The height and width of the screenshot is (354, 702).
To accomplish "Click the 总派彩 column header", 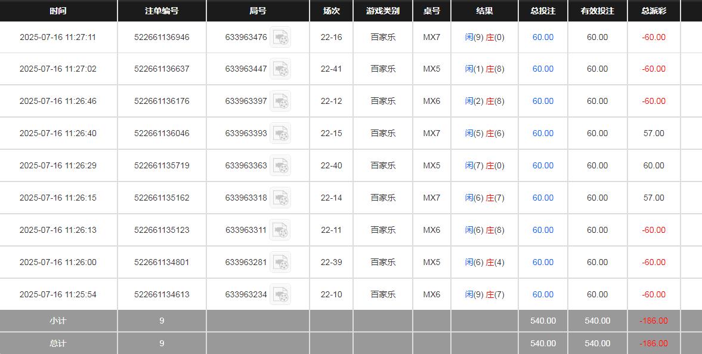I will pos(654,11).
